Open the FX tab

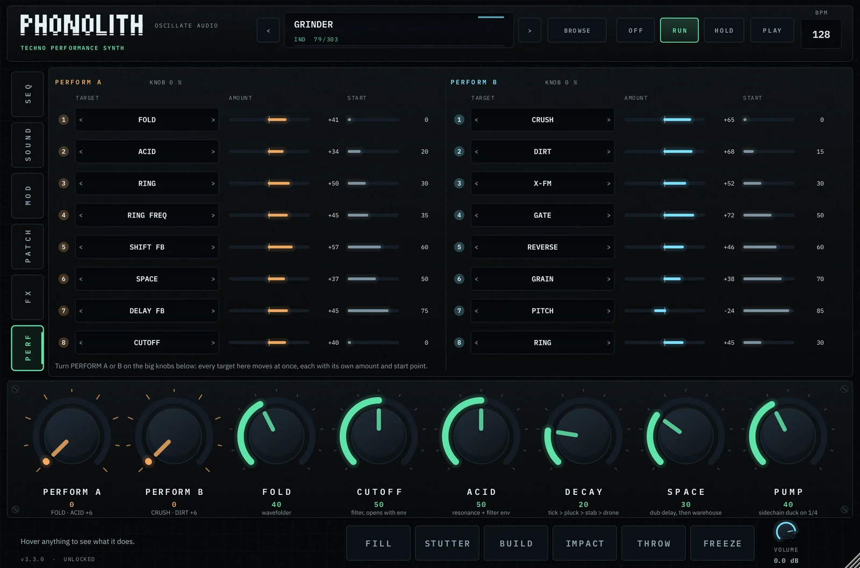27,297
